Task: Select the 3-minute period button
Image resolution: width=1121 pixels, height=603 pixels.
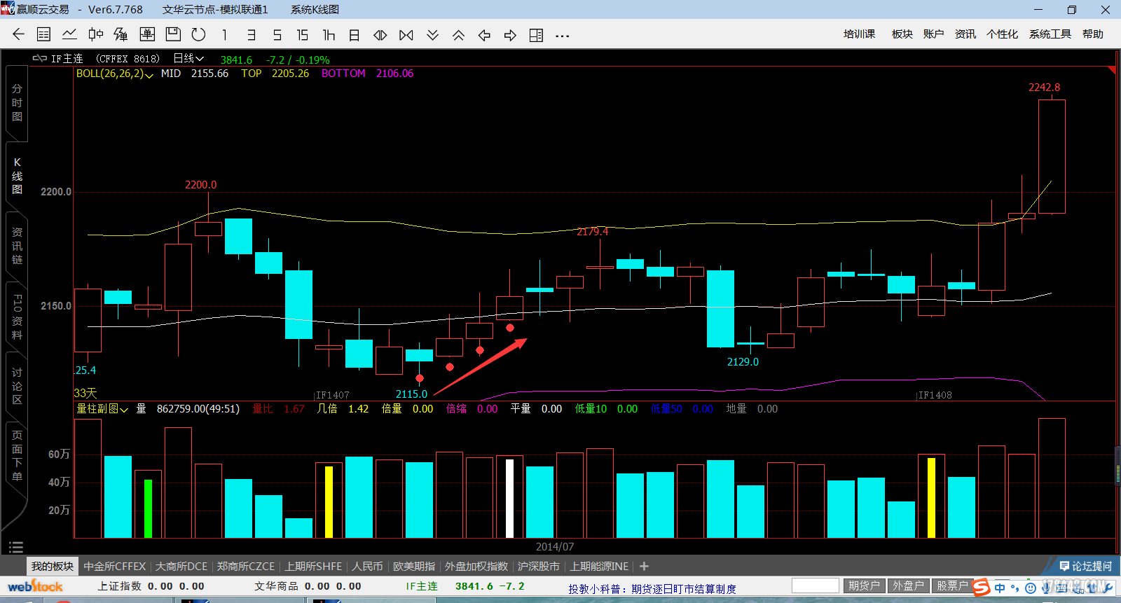Action: tap(251, 35)
